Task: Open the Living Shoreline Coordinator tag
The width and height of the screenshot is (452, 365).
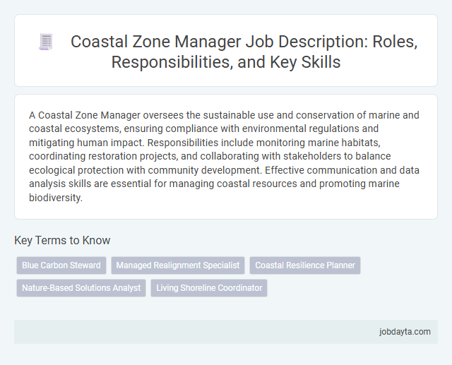Action: click(209, 288)
